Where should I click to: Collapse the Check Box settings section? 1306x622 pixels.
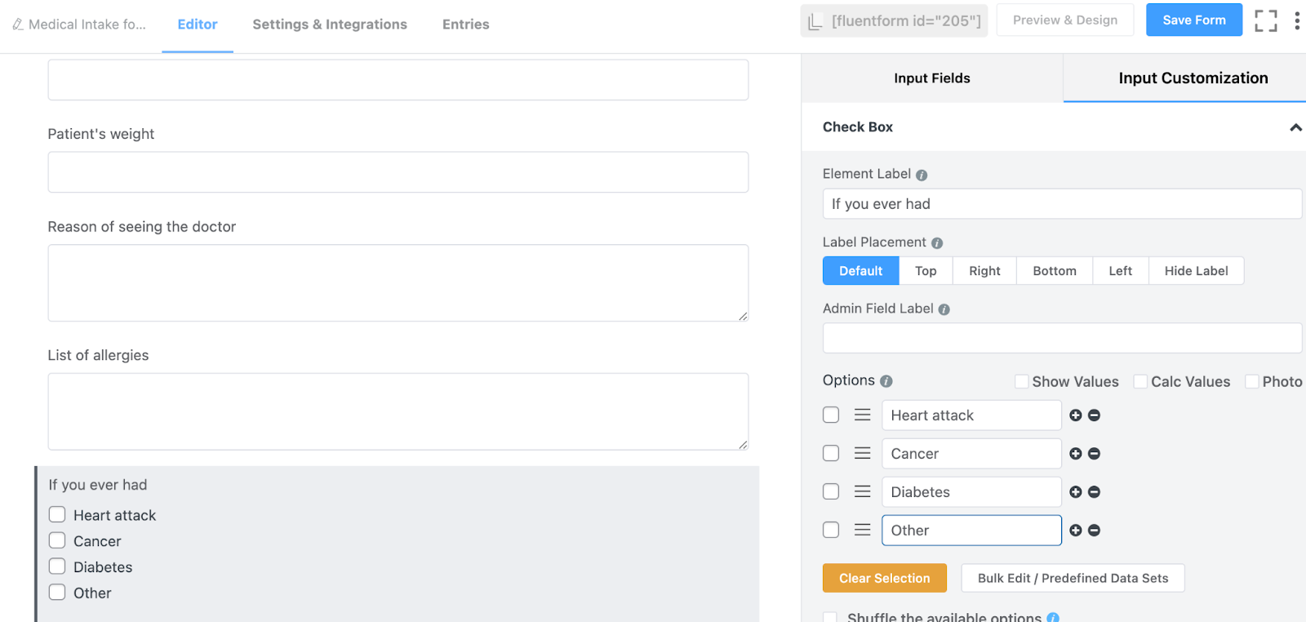click(1295, 127)
